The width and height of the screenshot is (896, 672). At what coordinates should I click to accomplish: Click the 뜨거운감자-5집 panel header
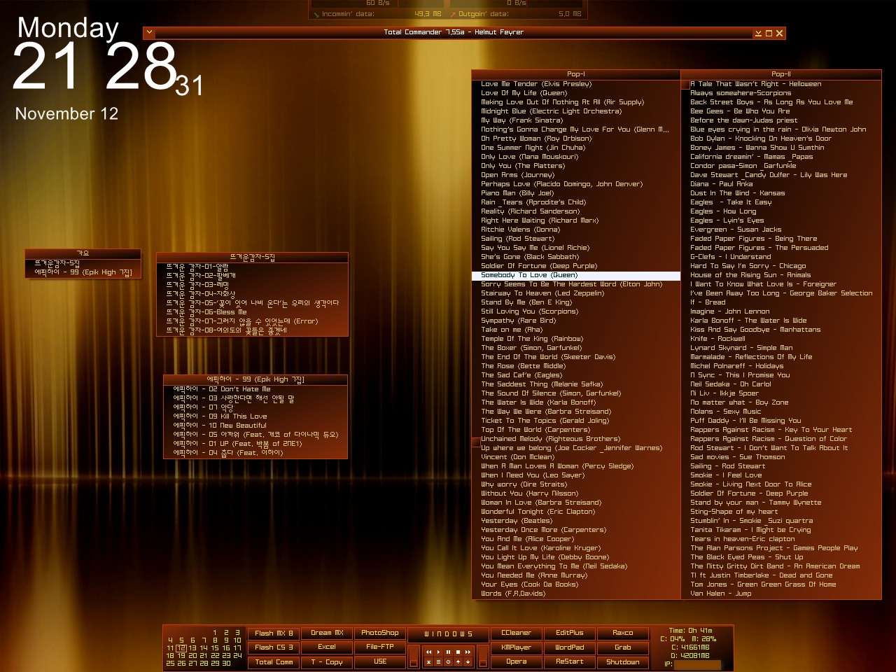[252, 257]
